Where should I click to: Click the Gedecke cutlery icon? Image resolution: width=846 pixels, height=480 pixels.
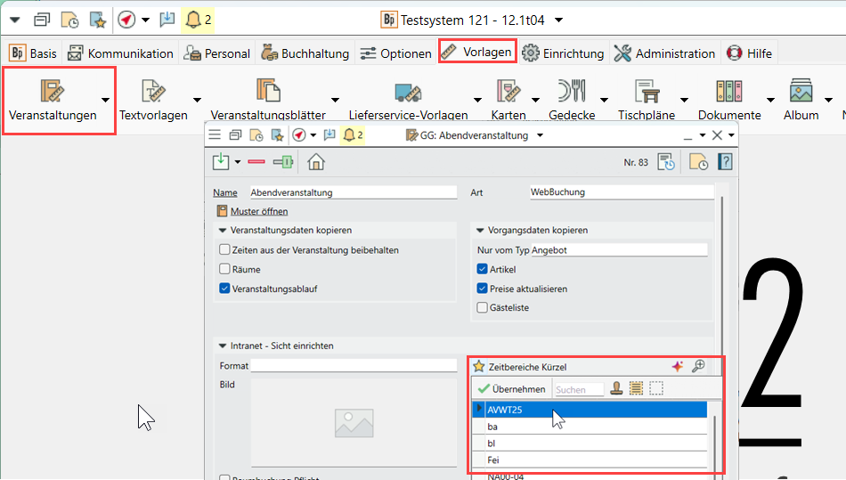point(572,91)
